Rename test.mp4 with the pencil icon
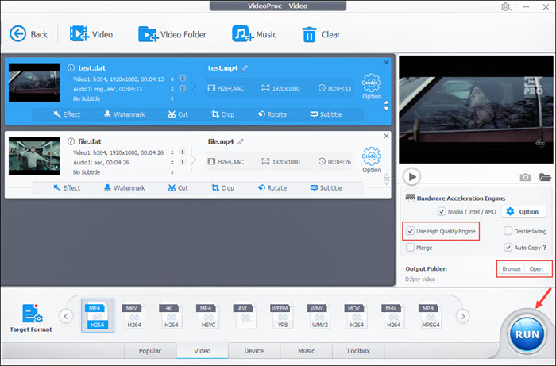The image size is (556, 366). coord(245,68)
